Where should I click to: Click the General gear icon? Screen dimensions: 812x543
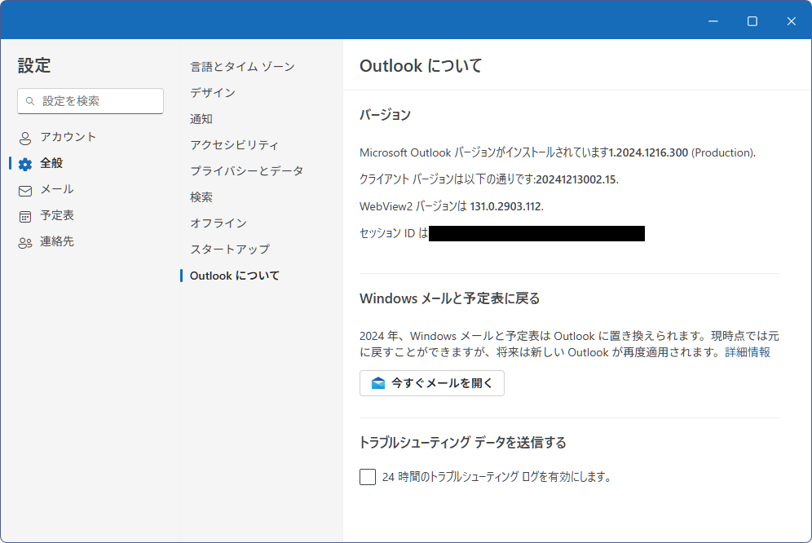pos(25,164)
